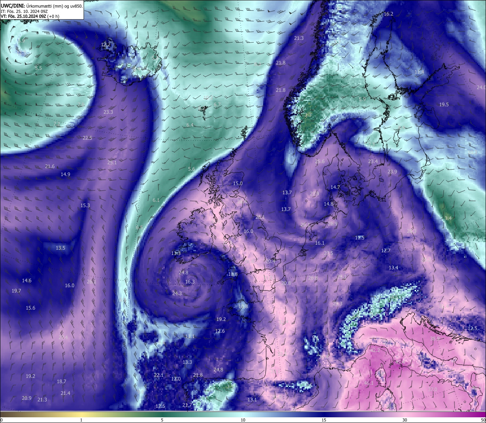486x423 pixels.
Task: Select the 15.0 value over Scotland
Action: [x=238, y=183]
